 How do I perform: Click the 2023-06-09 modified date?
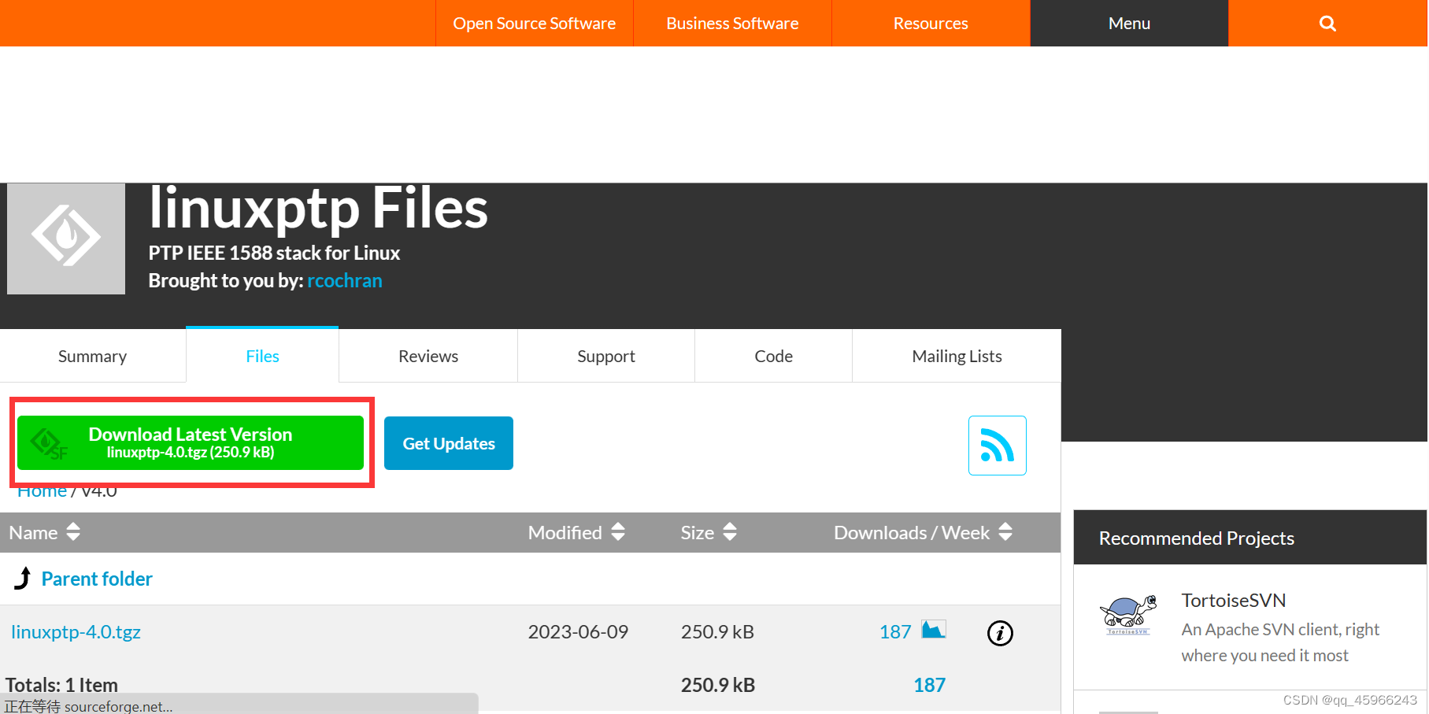click(578, 632)
